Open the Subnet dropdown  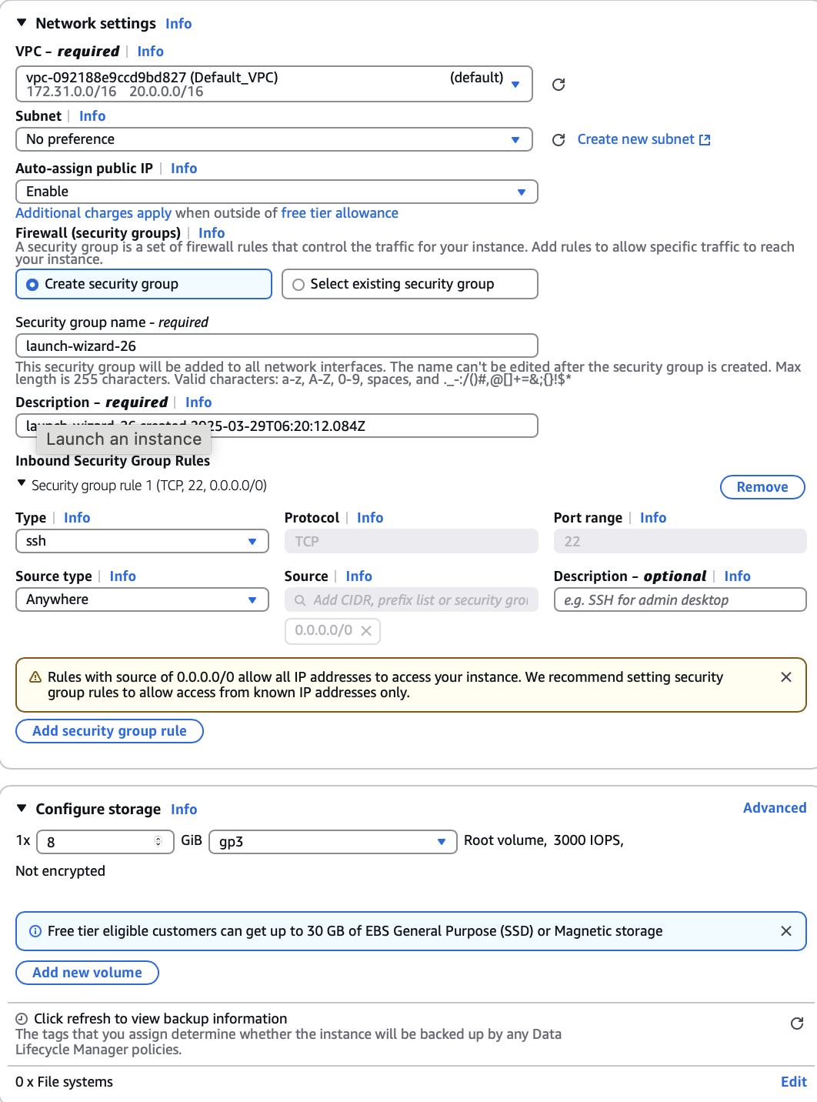click(274, 139)
